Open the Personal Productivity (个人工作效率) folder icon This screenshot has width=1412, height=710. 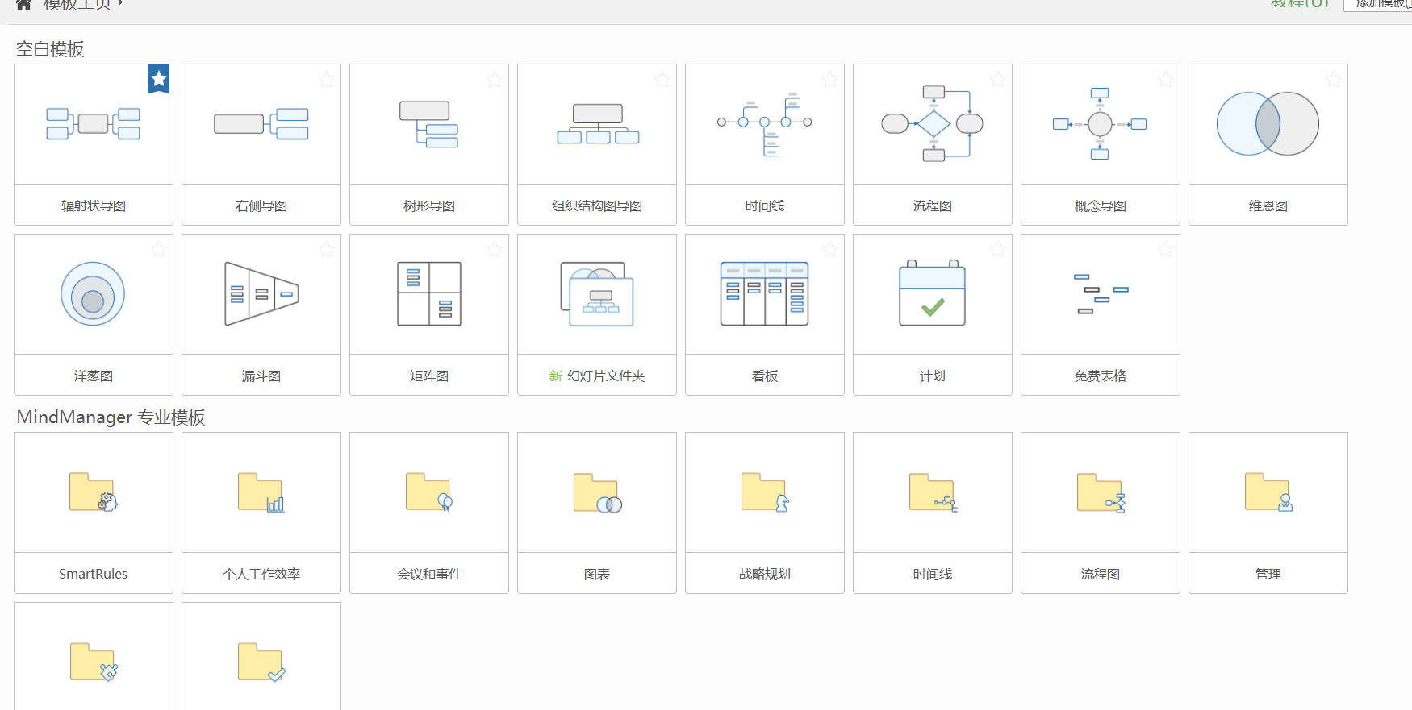(261, 492)
